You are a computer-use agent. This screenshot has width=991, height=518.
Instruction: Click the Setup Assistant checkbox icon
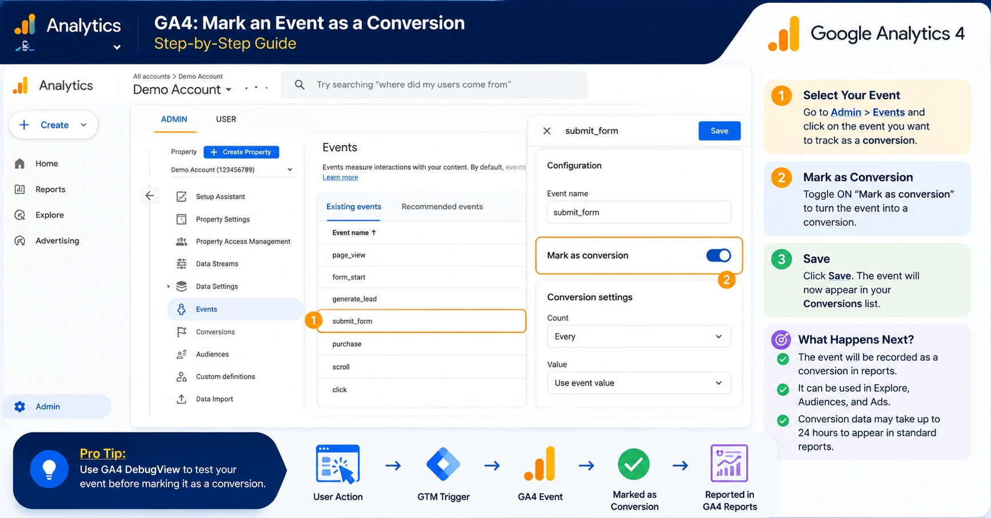click(181, 196)
